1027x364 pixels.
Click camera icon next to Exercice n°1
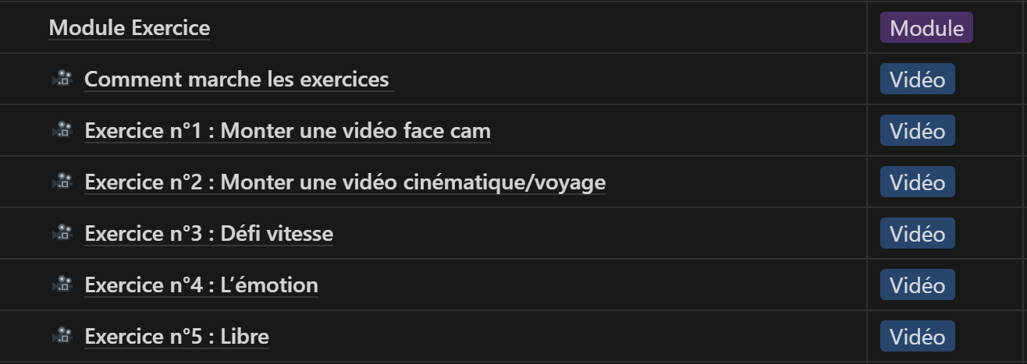click(62, 130)
